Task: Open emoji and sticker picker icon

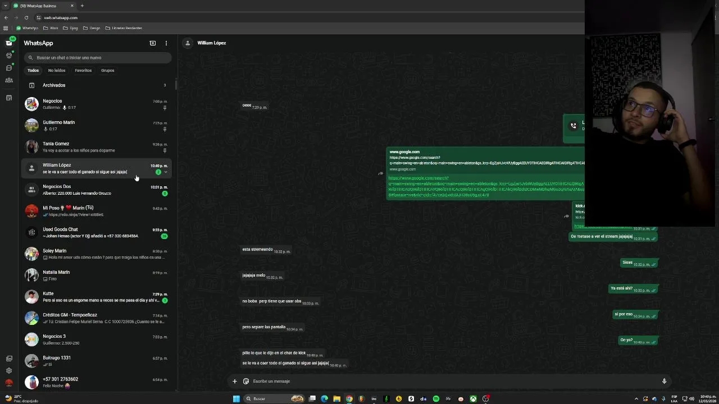Action: pos(246,382)
